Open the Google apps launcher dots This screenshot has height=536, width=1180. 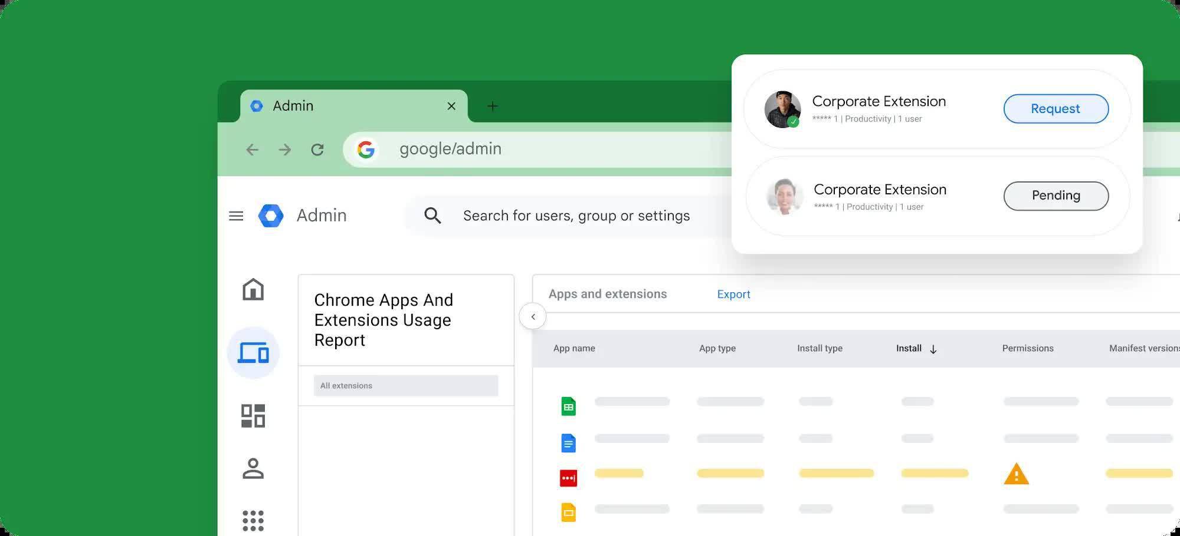(x=253, y=520)
